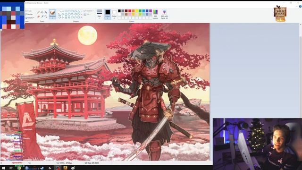Choose the Rectangle shape
302x170 pixels.
[69, 11]
